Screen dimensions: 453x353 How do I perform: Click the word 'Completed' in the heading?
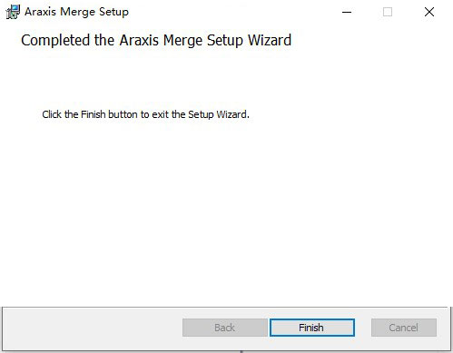point(55,40)
